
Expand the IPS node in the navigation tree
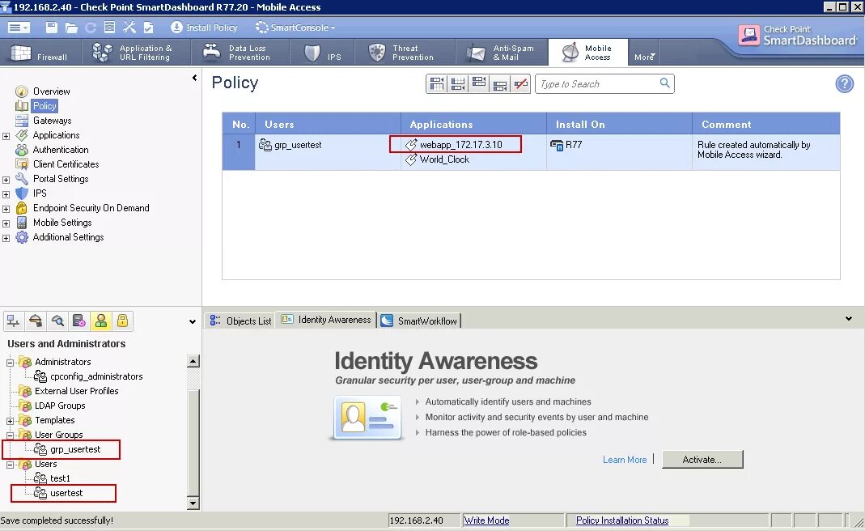pyautogui.click(x=6, y=194)
